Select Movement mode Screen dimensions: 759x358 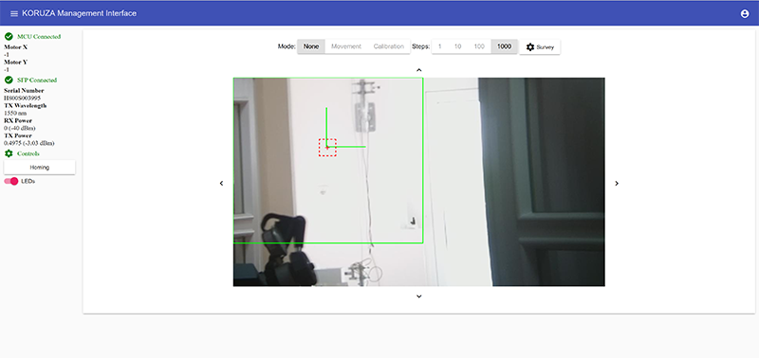pos(346,46)
